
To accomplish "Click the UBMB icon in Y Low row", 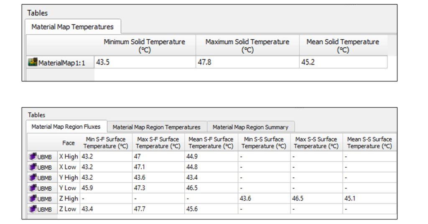I will (33, 188).
